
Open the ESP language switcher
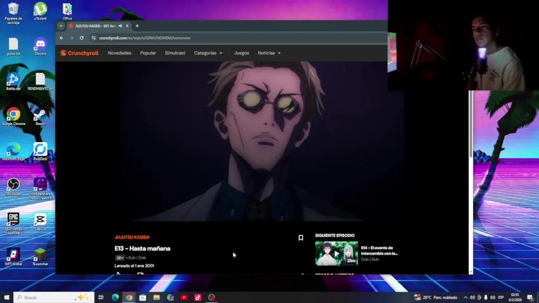[501, 298]
